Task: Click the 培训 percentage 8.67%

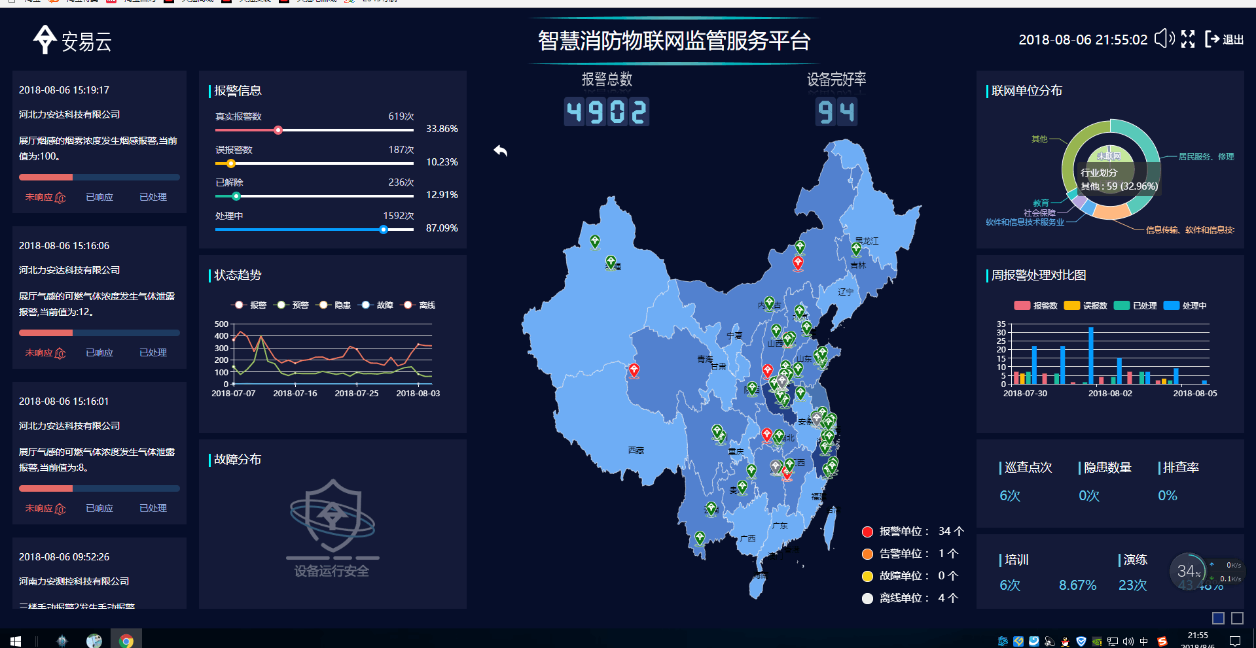Action: [1077, 585]
